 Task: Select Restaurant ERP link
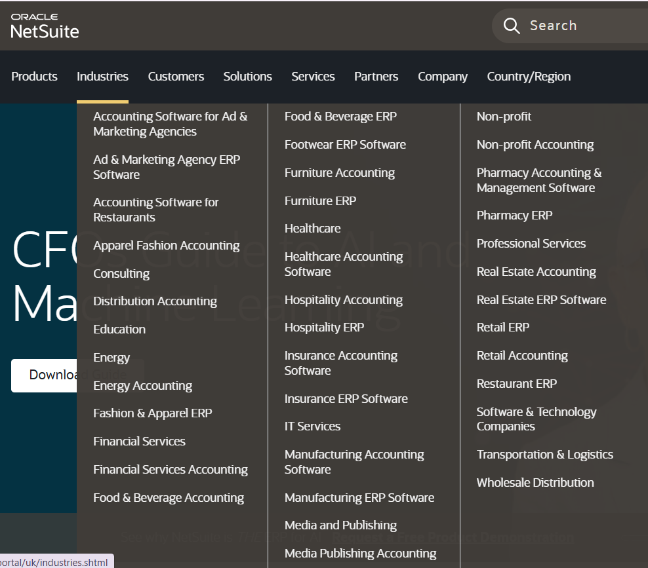tap(517, 384)
